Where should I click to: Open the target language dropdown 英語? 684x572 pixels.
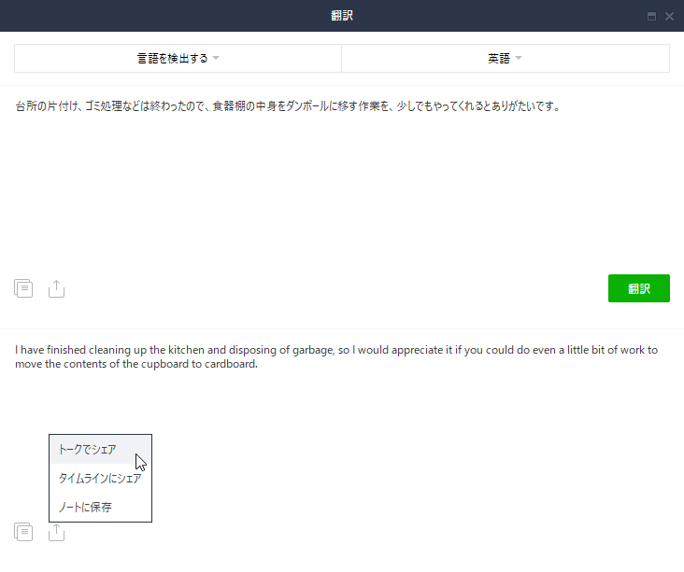click(506, 59)
